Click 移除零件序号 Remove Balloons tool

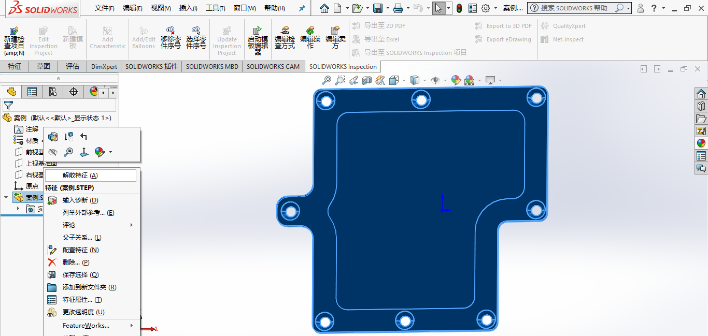pyautogui.click(x=171, y=38)
